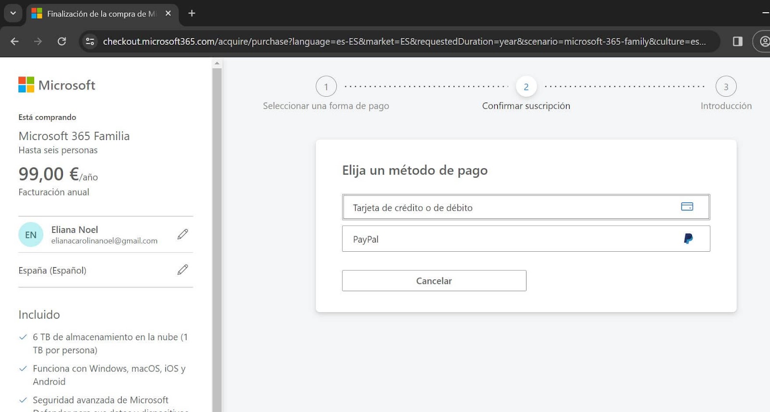Click Seleccionar una forma de pago label
The image size is (770, 412).
tap(326, 106)
